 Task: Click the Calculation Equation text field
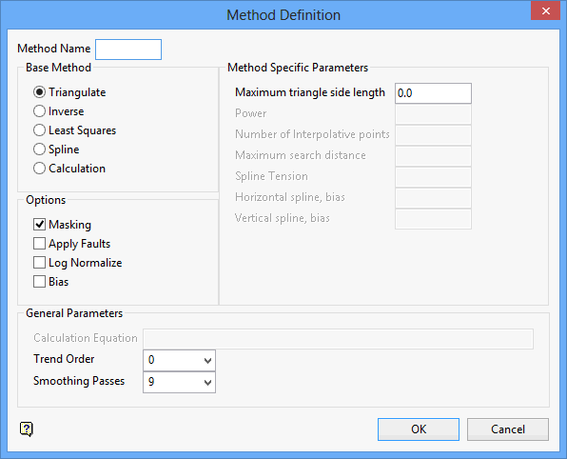click(338, 339)
